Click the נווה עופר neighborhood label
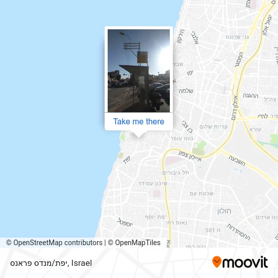 pyautogui.click(x=181, y=138)
